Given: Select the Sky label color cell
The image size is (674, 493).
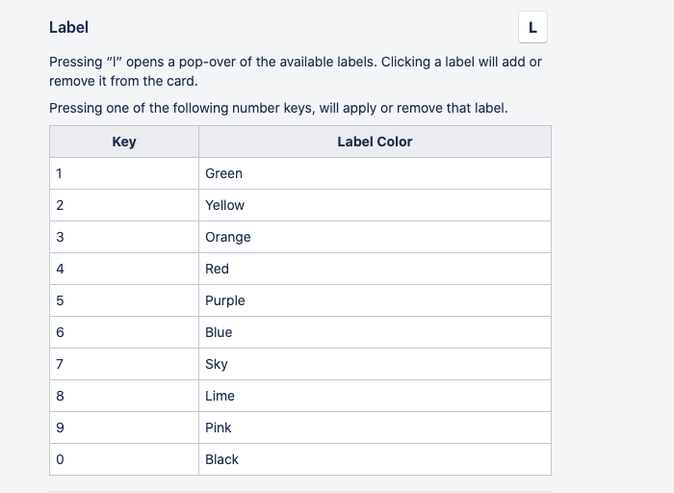Looking at the screenshot, I should click(x=217, y=364).
